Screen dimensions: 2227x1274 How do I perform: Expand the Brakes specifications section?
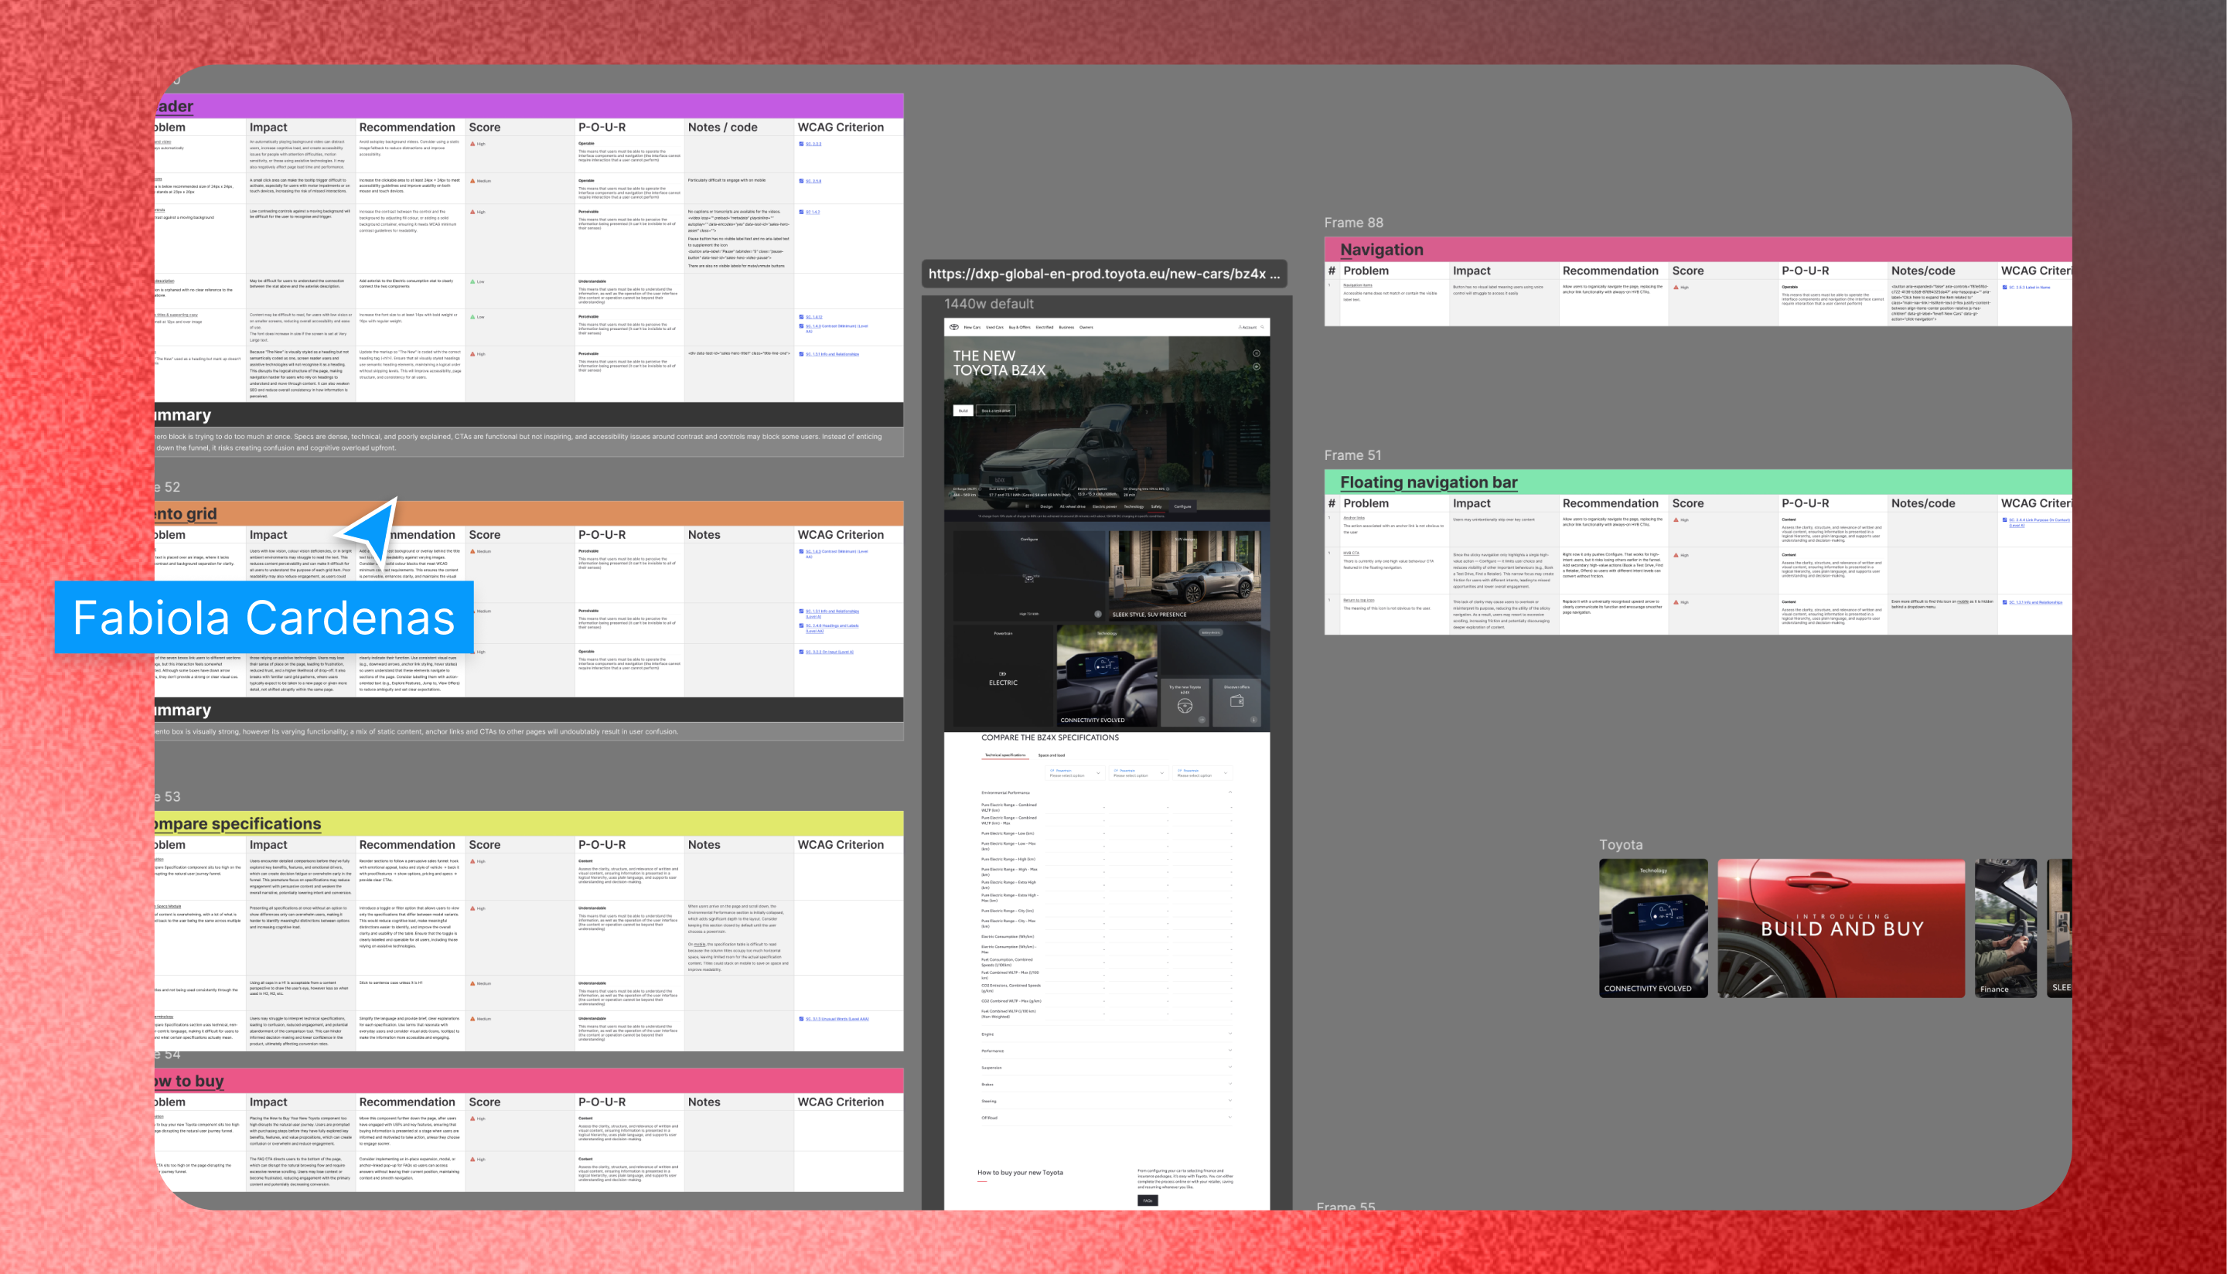pyautogui.click(x=1229, y=1084)
